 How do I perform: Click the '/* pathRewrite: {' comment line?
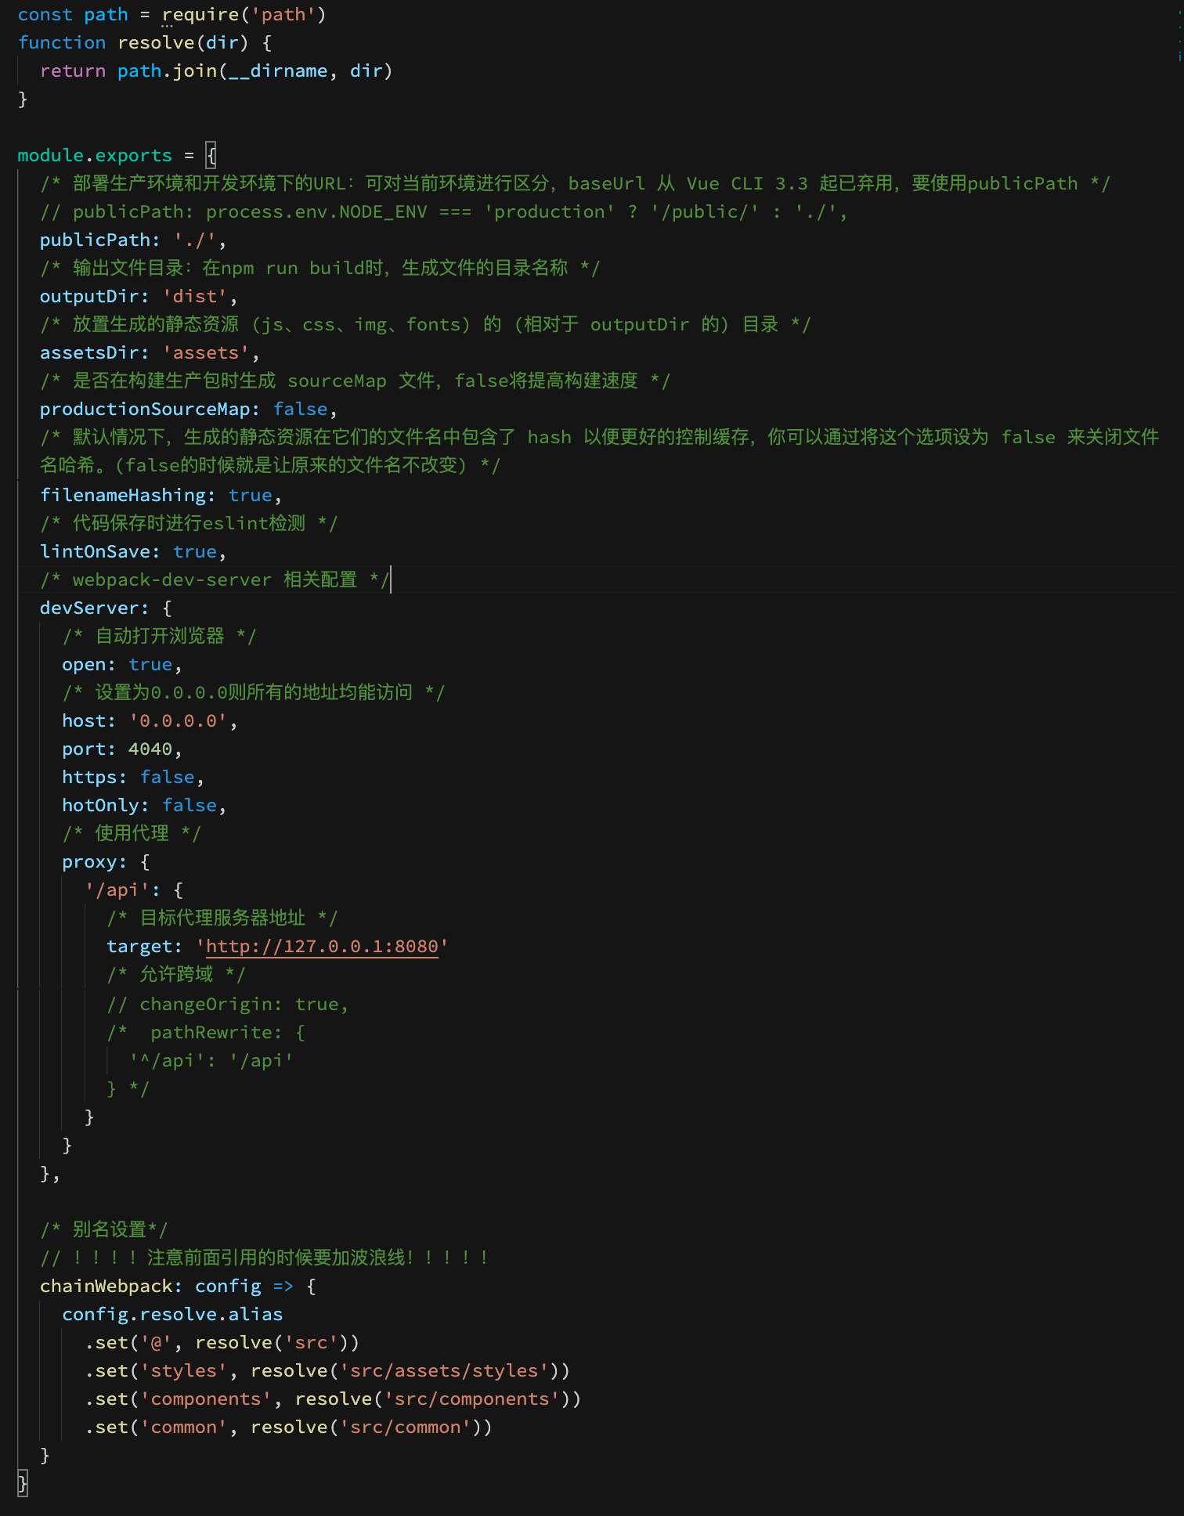pos(206,1032)
